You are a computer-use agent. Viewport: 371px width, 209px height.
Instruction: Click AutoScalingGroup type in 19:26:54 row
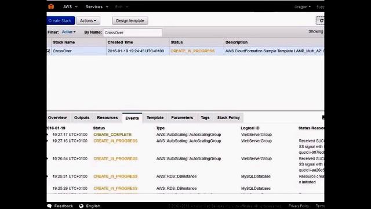(188, 158)
